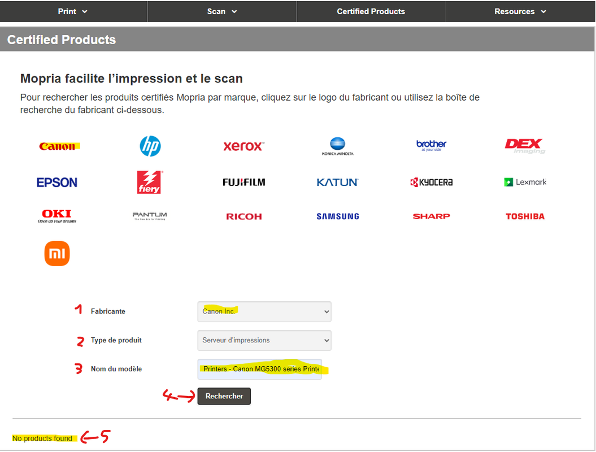Open Konica Minolta certified products logo
The width and height of the screenshot is (596, 452).
pyautogui.click(x=337, y=146)
